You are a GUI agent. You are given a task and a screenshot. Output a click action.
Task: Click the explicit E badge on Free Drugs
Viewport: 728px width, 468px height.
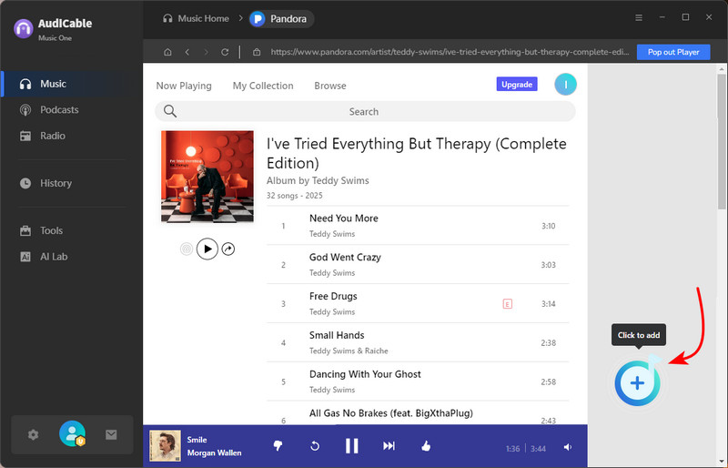[x=508, y=304]
